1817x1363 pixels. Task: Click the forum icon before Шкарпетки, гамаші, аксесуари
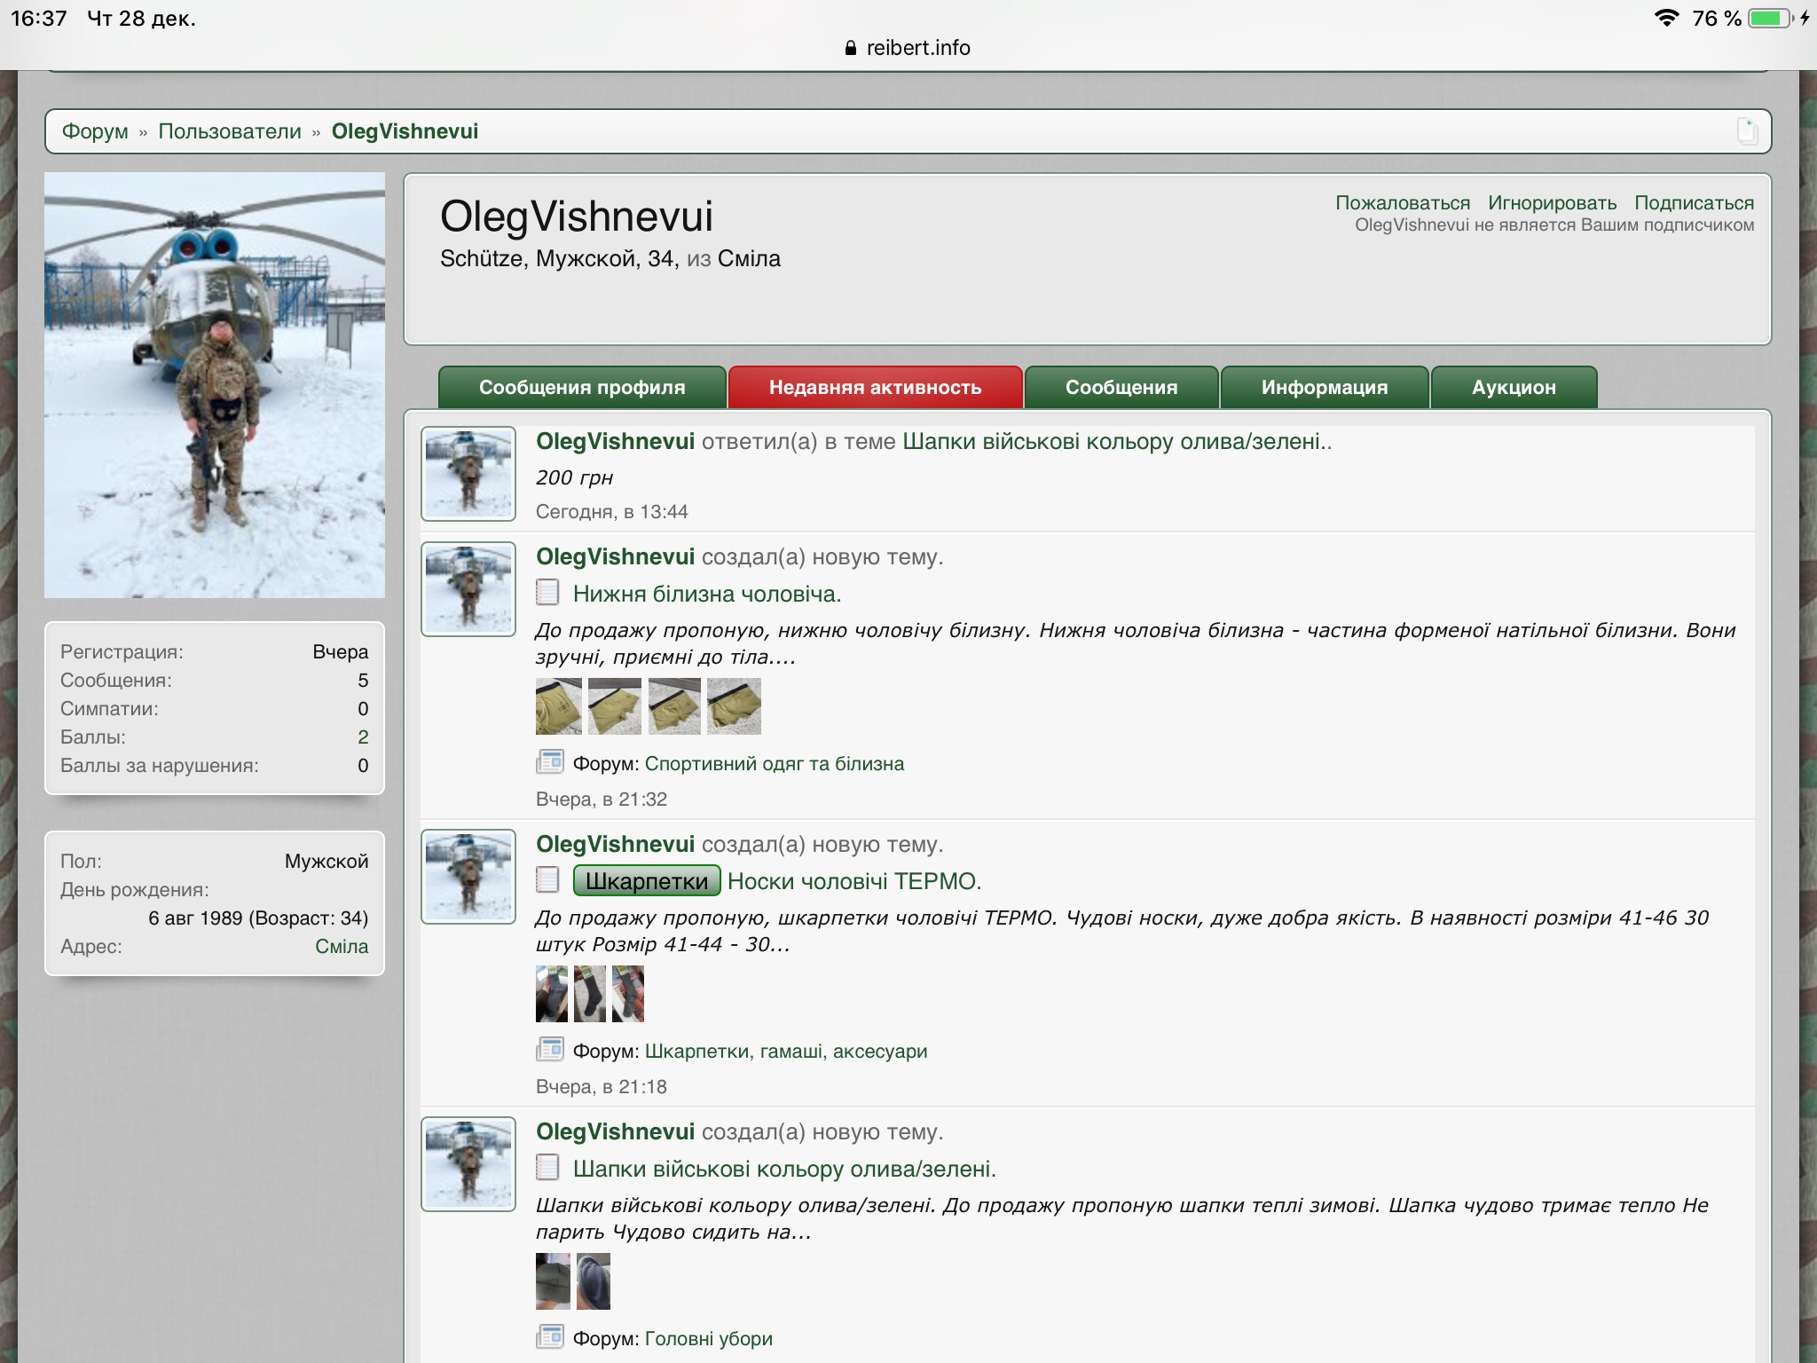coord(550,1050)
